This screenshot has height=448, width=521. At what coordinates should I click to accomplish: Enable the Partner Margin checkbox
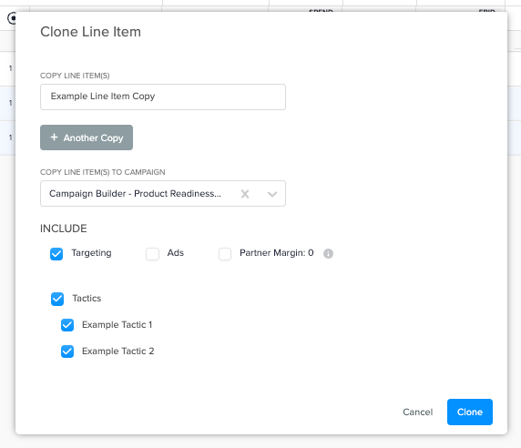[225, 254]
